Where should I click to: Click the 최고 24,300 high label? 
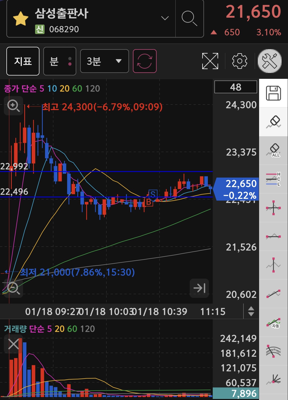click(102, 107)
